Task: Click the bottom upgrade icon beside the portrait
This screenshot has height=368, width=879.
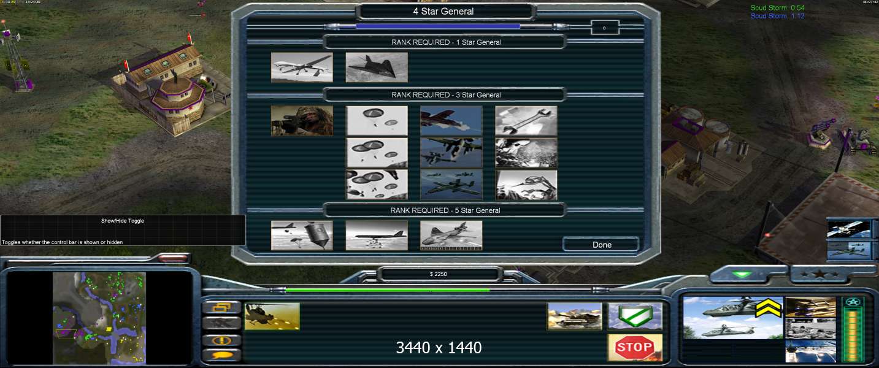Action: 811,351
